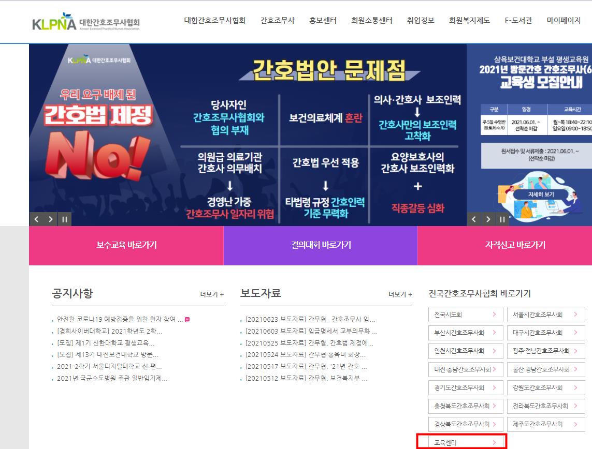Click 강원도간호조무사회 shortcut button
592x449 pixels.
click(546, 387)
